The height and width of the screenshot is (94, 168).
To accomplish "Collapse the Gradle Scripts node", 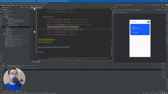I will click(3, 34).
